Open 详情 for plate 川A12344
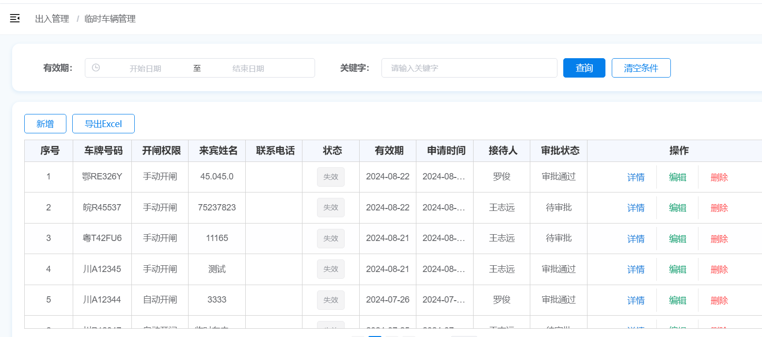762x337 pixels. tap(635, 301)
